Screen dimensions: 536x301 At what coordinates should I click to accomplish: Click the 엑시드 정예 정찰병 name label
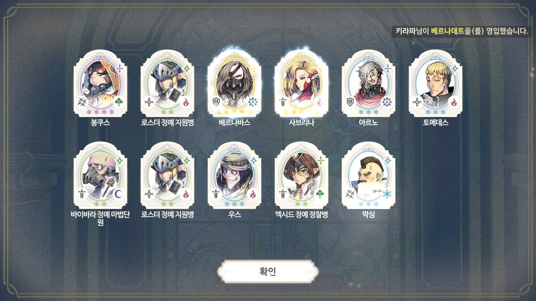[301, 215]
